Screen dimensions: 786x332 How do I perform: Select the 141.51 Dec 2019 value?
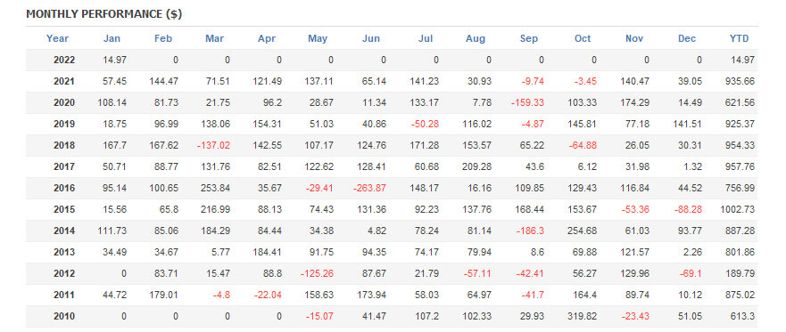[x=688, y=124]
